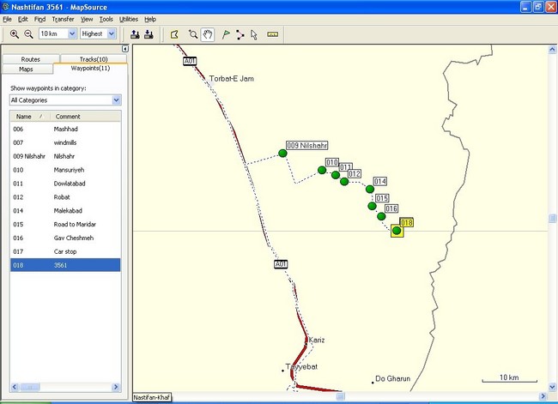Open the File menu
Image resolution: width=558 pixels, height=404 pixels.
pos(7,19)
